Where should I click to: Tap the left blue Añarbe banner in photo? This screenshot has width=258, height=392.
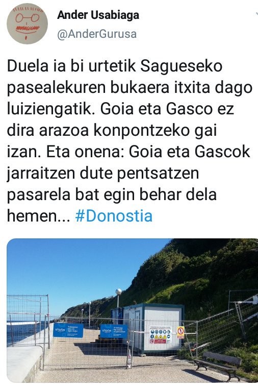coord(68,330)
